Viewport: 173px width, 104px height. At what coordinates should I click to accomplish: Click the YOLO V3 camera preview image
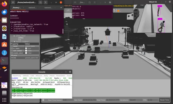click(153, 18)
